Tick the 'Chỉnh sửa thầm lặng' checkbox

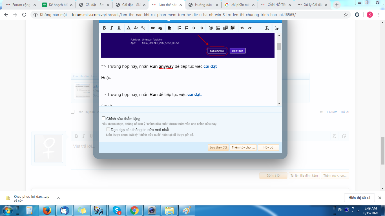click(104, 118)
